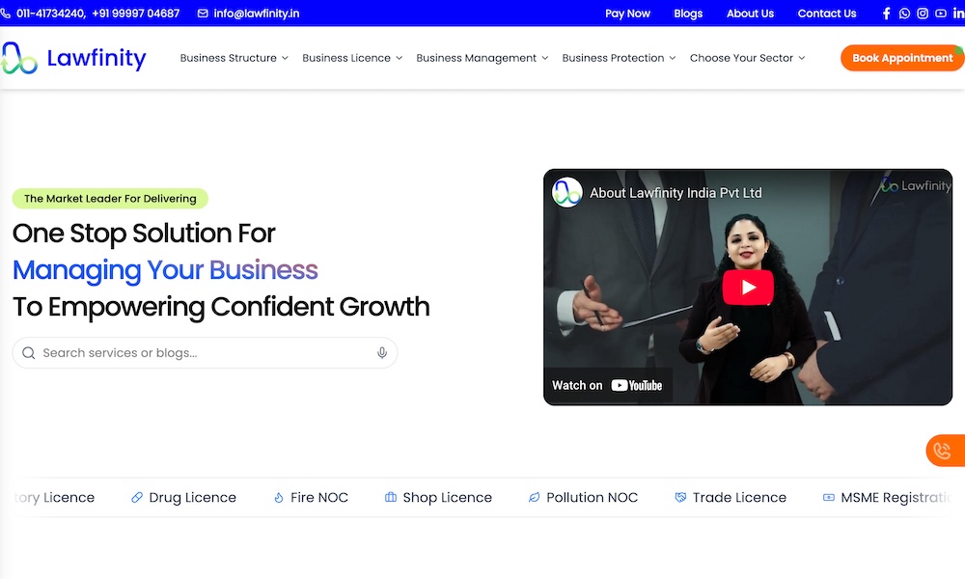Open the LinkedIn icon link
The width and height of the screenshot is (965, 579).
pyautogui.click(x=958, y=14)
